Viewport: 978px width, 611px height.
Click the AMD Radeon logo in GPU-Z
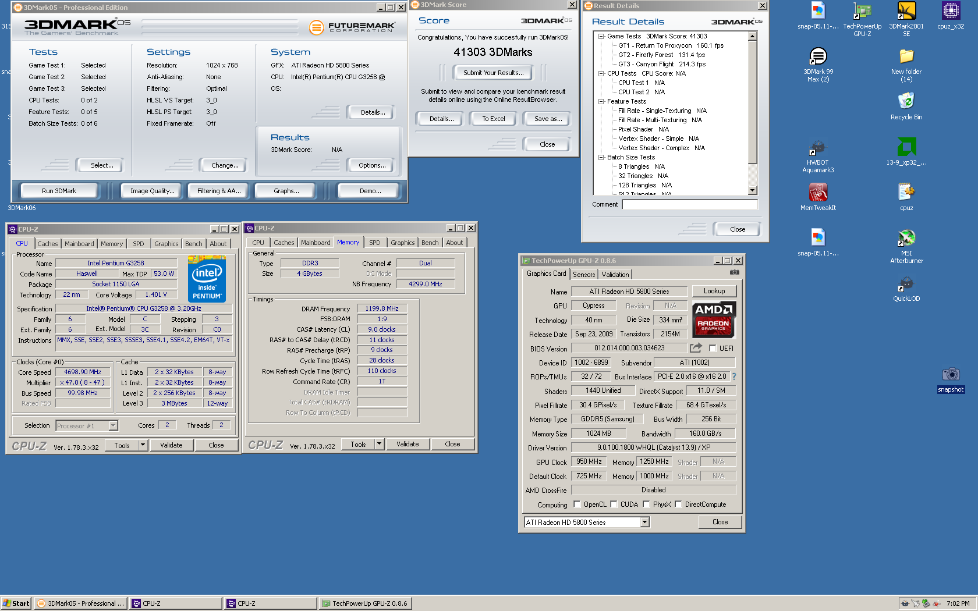coord(714,319)
